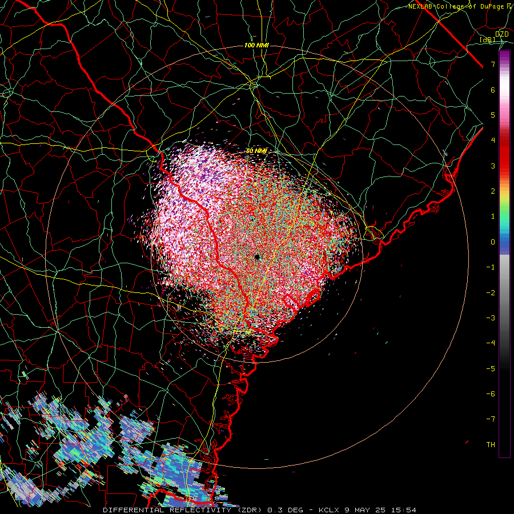The image size is (514, 514).
Task: Click the '15:54' timestamp text
Action: pos(403,510)
